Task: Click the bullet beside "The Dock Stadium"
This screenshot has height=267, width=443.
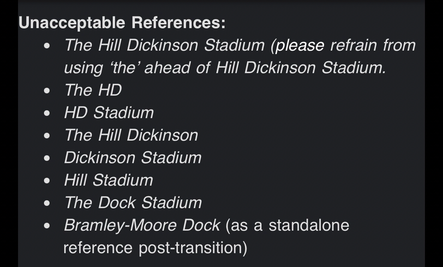Action: tap(47, 204)
